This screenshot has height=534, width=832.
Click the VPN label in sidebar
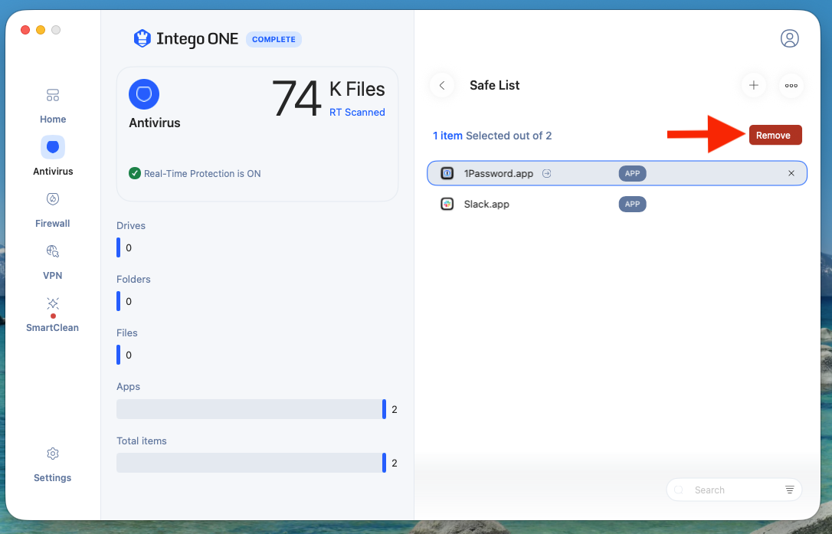[53, 276]
